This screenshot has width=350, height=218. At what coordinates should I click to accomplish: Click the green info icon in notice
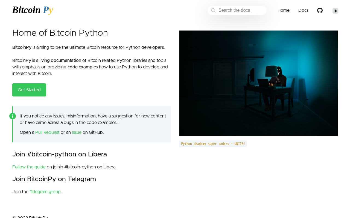click(x=13, y=116)
